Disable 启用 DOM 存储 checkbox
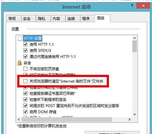This screenshot has height=134, width=152. point(26,112)
